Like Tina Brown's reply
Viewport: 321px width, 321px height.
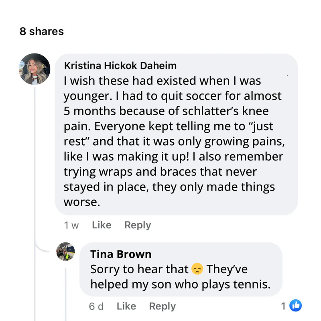[x=126, y=306]
